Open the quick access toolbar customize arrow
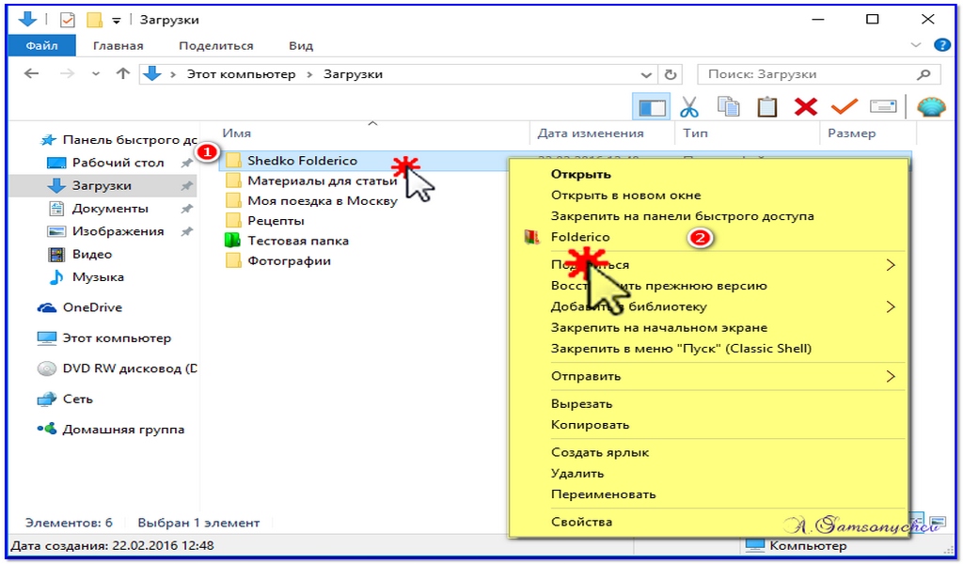 tap(116, 21)
